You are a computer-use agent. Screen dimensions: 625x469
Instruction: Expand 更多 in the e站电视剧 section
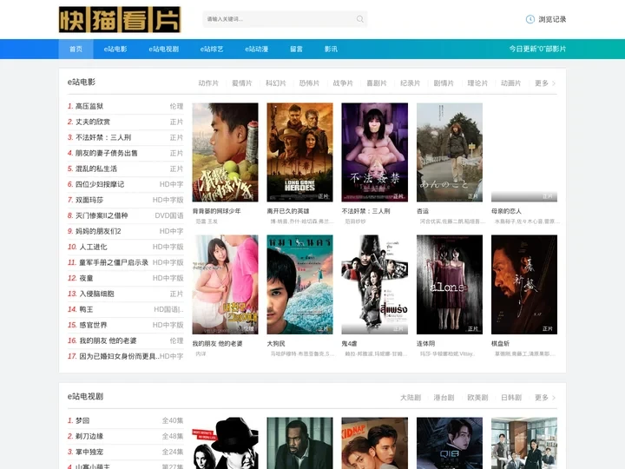tap(545, 398)
